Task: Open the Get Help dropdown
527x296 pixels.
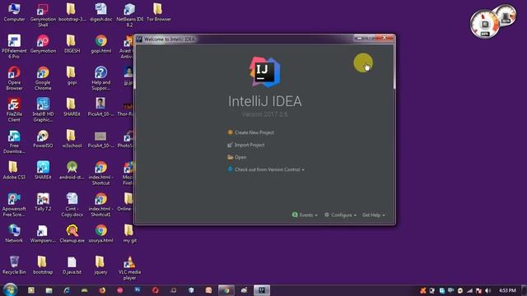Action: point(373,215)
